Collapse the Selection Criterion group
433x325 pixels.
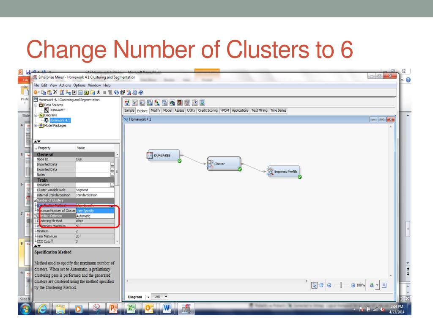(35, 216)
